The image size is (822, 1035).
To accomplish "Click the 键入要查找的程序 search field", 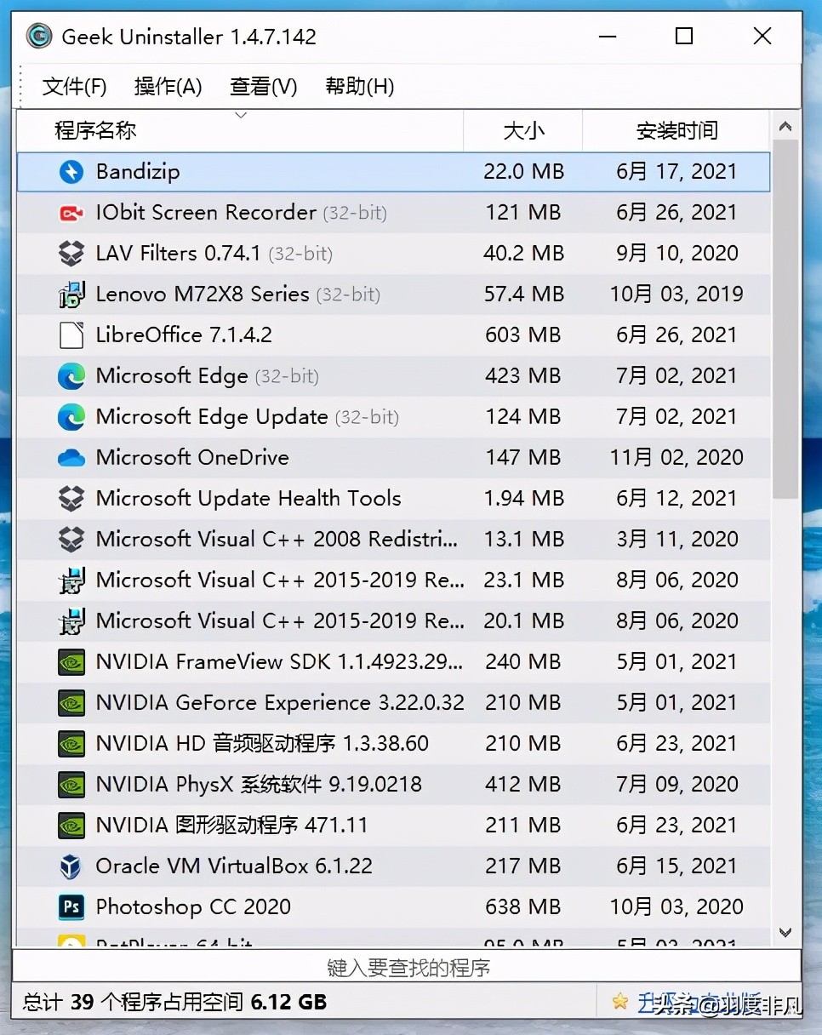I will (408, 968).
